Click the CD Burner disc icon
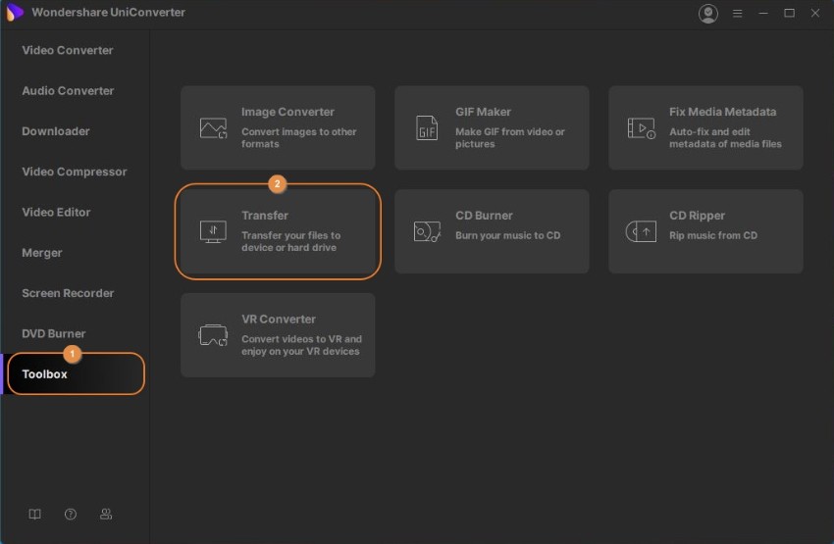834x544 pixels. click(427, 232)
